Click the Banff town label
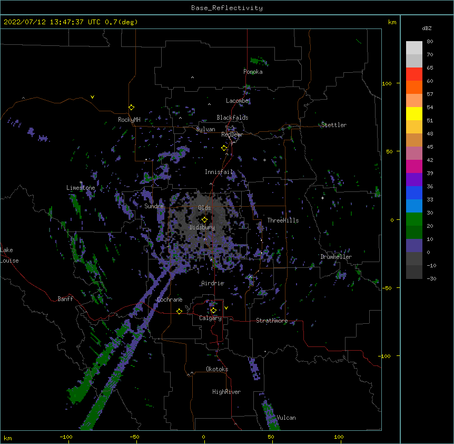This screenshot has height=444, width=454. coord(65,299)
